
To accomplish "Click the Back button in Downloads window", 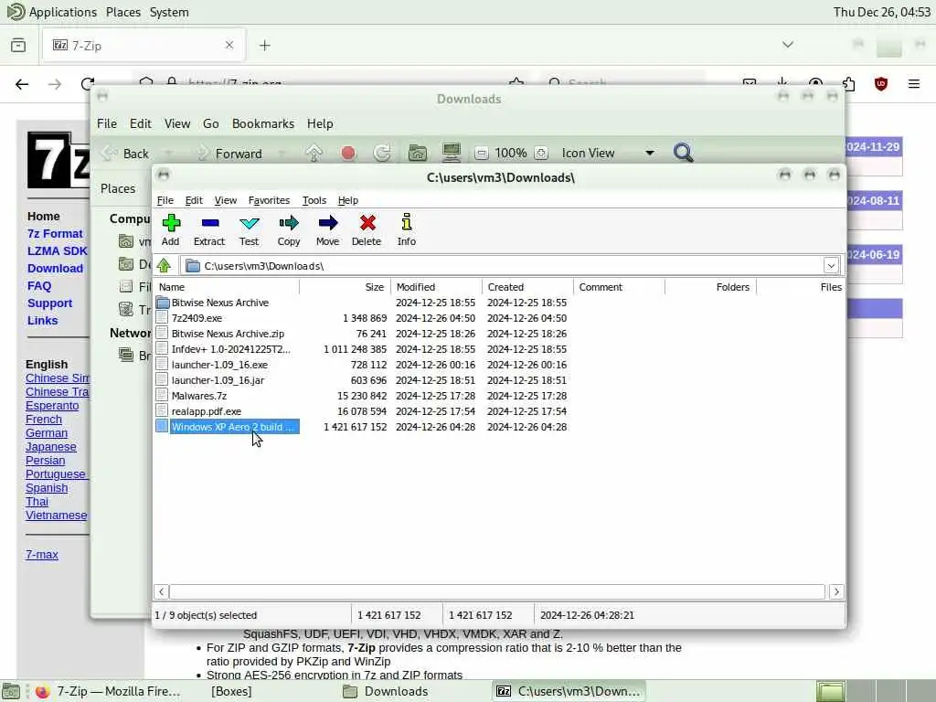I will [x=126, y=154].
